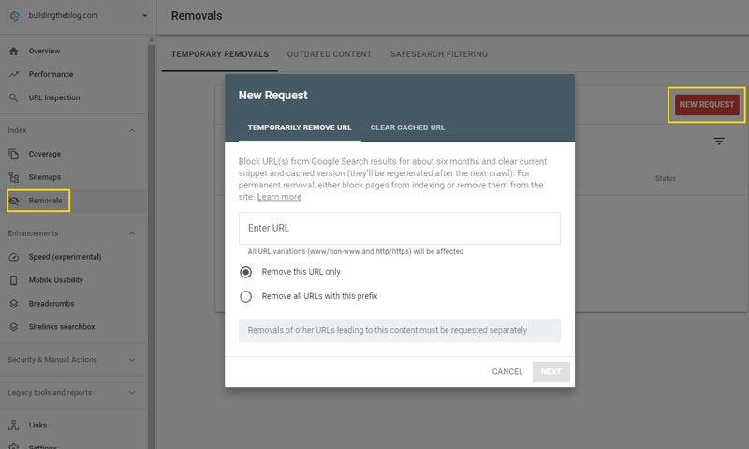Switch to the Clear Cached URL tab
The image size is (749, 449).
[407, 127]
